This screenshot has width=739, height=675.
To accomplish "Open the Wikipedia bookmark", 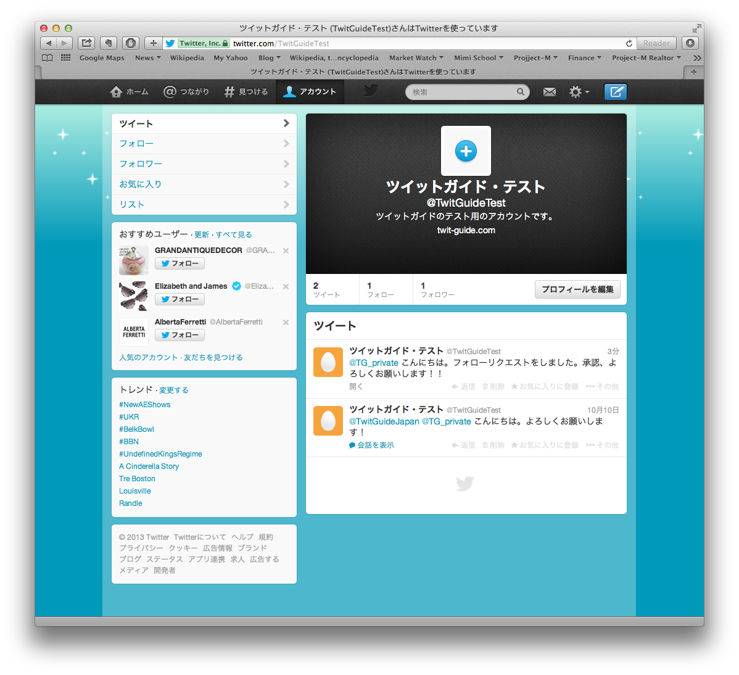I will coord(187,58).
